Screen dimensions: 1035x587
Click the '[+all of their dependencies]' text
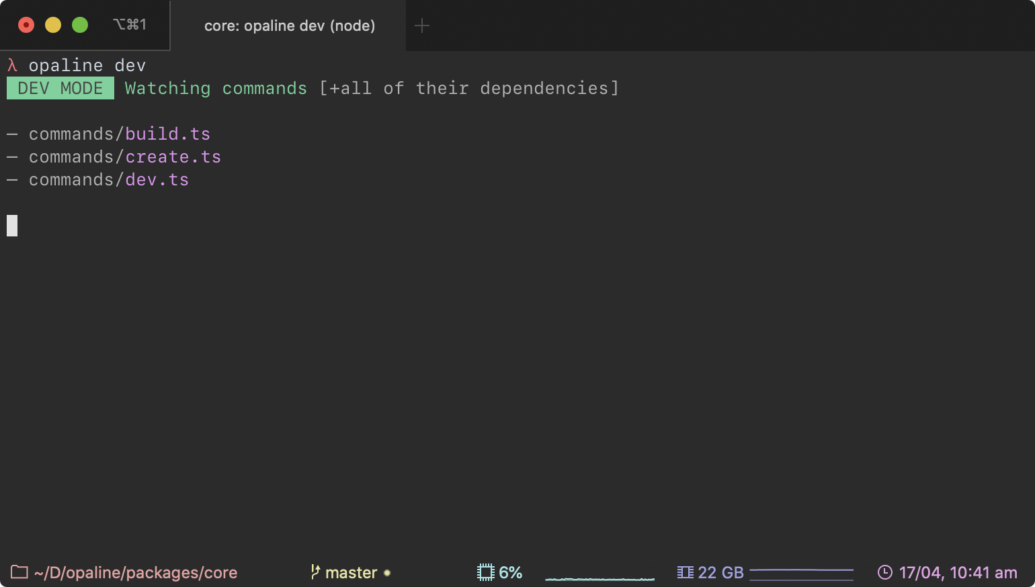point(469,88)
